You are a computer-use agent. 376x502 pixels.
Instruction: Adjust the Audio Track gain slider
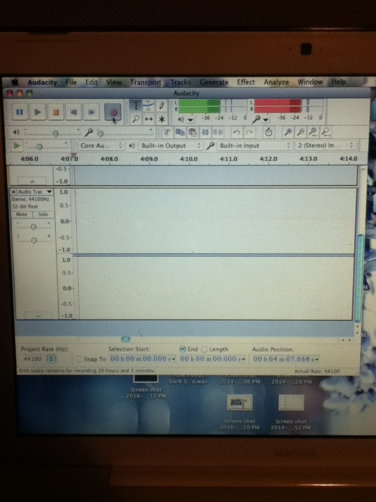[33, 226]
